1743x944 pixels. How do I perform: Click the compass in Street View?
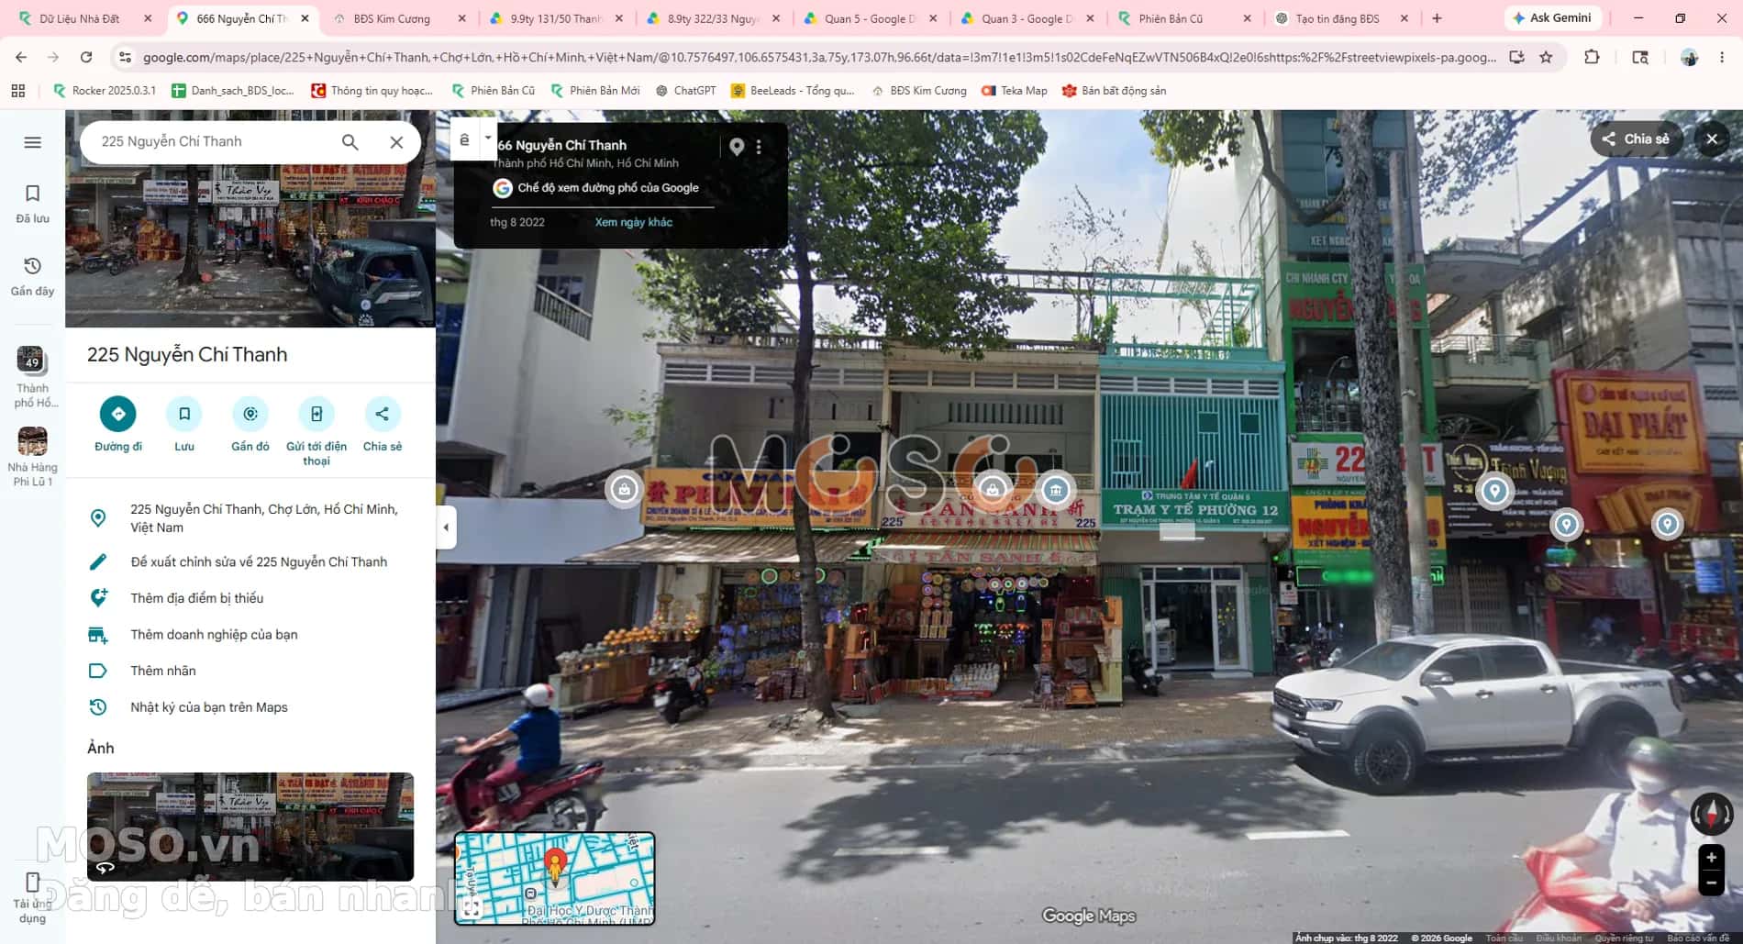tap(1711, 813)
